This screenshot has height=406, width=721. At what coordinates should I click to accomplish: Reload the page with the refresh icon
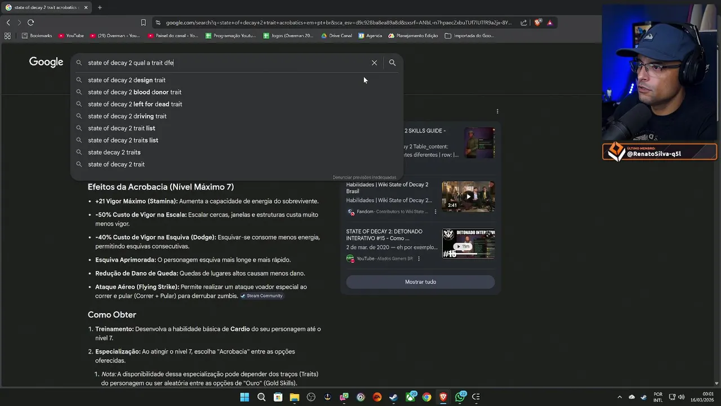30,23
